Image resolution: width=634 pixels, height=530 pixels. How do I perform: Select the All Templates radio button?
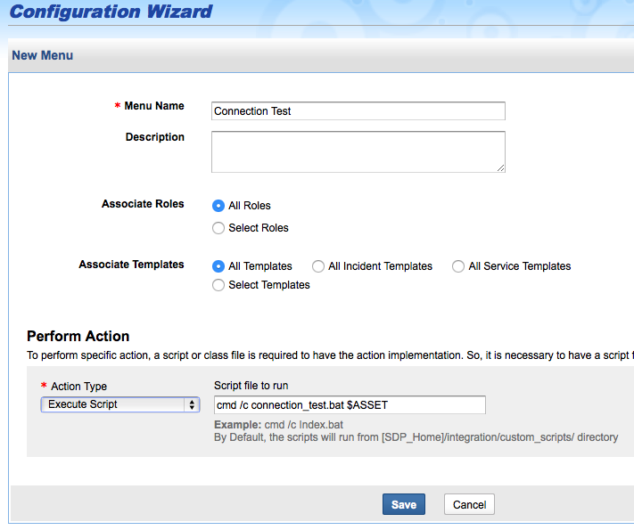pyautogui.click(x=218, y=266)
